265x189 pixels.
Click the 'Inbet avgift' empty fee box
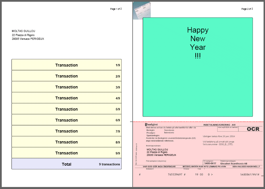pyautogui.click(x=228, y=129)
